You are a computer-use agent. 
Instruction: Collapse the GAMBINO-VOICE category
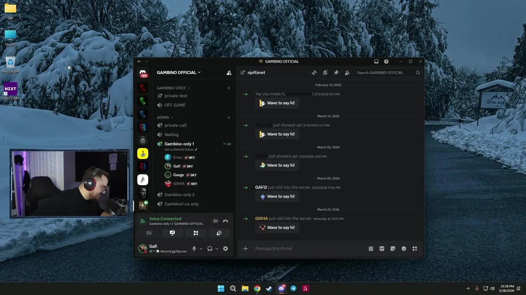point(173,88)
